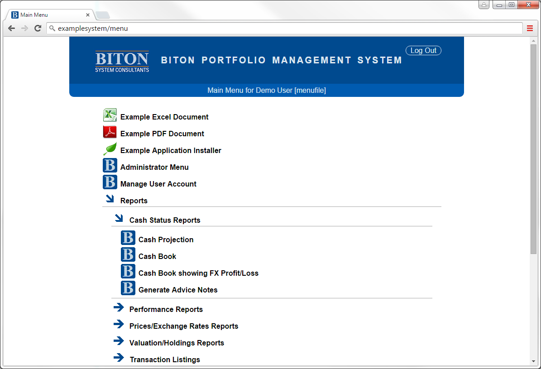541x369 pixels.
Task: Click the Performance Reports label
Action: pyautogui.click(x=166, y=309)
